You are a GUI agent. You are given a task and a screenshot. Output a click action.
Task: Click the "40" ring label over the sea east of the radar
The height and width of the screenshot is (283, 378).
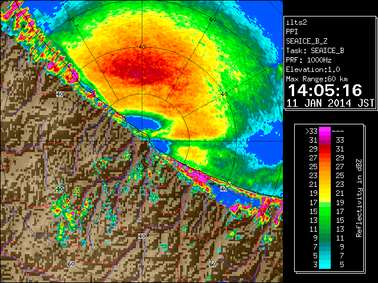click(x=224, y=94)
